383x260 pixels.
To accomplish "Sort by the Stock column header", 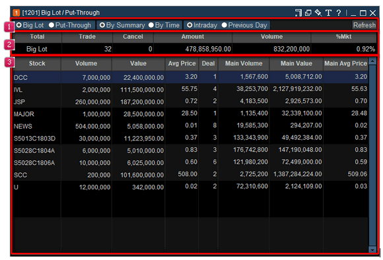I will (x=37, y=63).
